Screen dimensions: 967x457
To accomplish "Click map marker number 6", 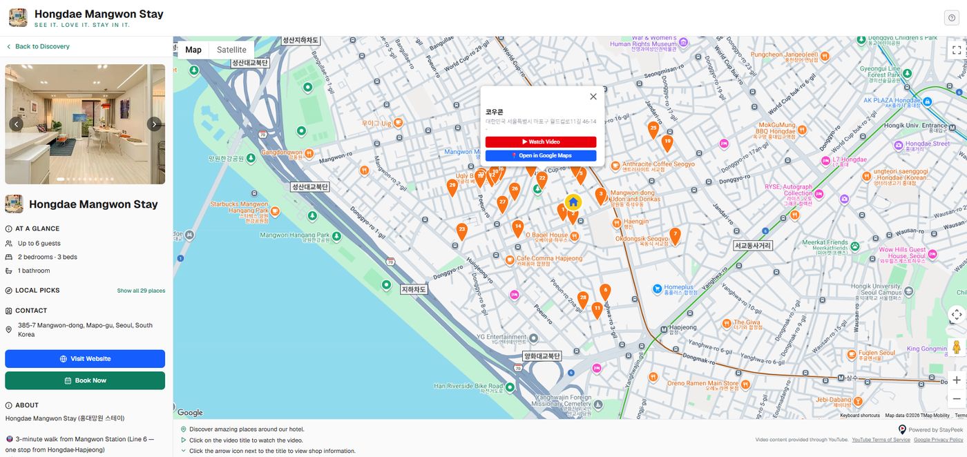I will point(605,292).
